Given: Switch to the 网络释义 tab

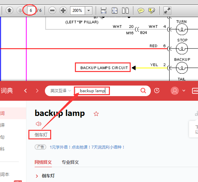Looking at the screenshot, I should point(43,162).
